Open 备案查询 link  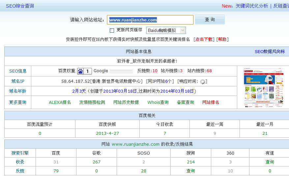186,102
